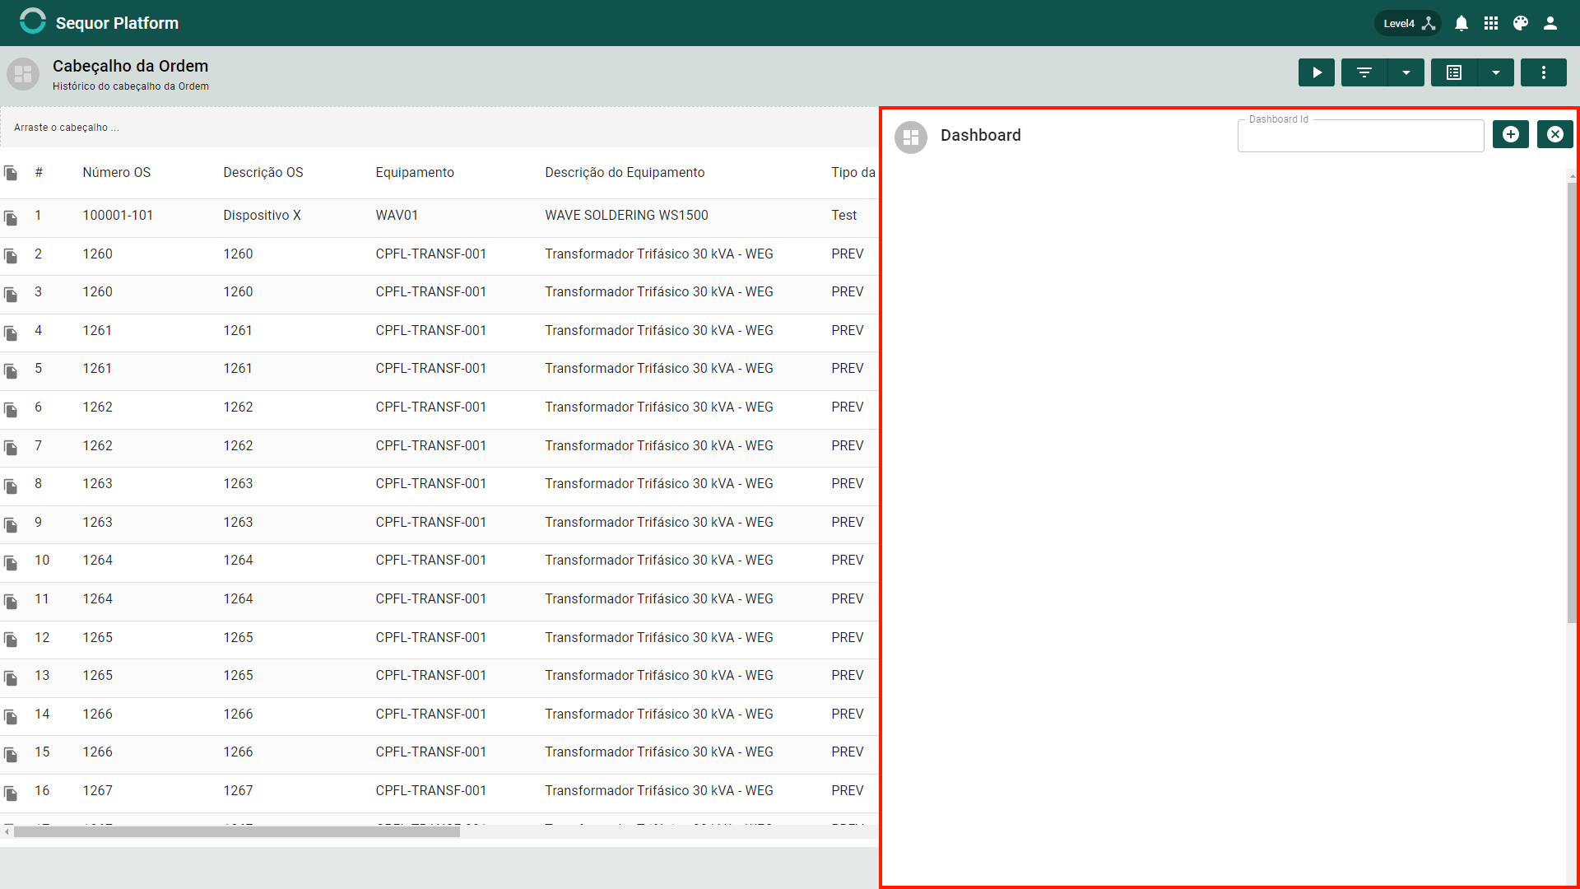Open the theme palette icon
This screenshot has height=889, width=1580.
(1521, 23)
